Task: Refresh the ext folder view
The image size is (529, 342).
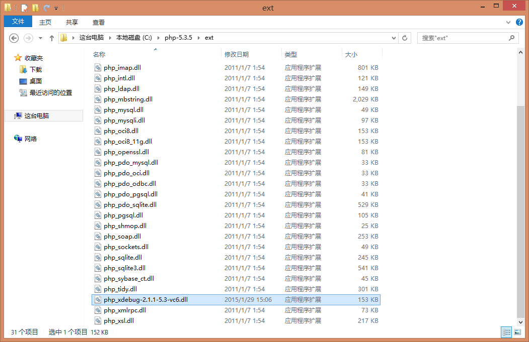Action: coord(405,38)
